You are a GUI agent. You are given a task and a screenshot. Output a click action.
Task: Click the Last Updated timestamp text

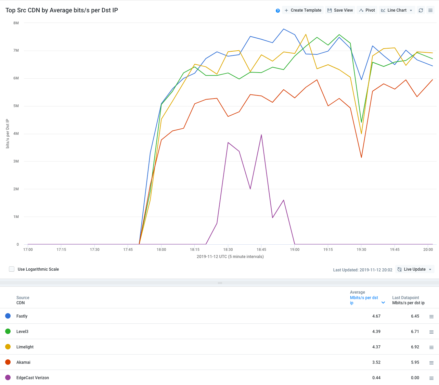(x=363, y=270)
